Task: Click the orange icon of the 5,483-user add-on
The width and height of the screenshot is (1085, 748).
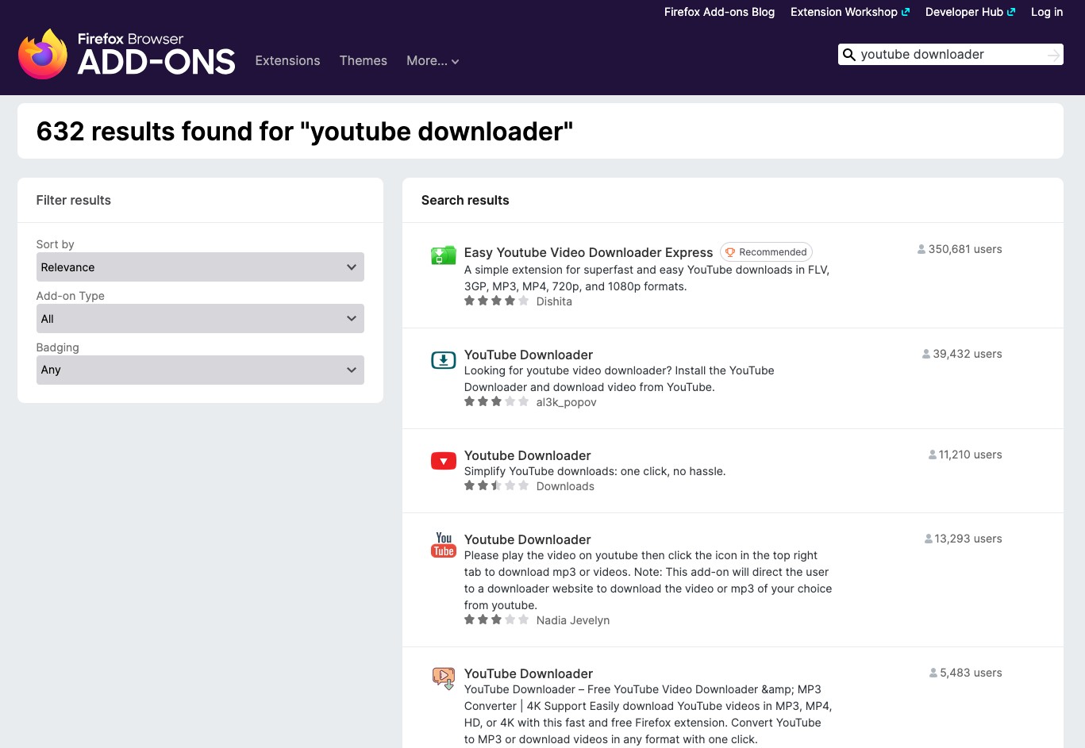Action: click(x=443, y=678)
